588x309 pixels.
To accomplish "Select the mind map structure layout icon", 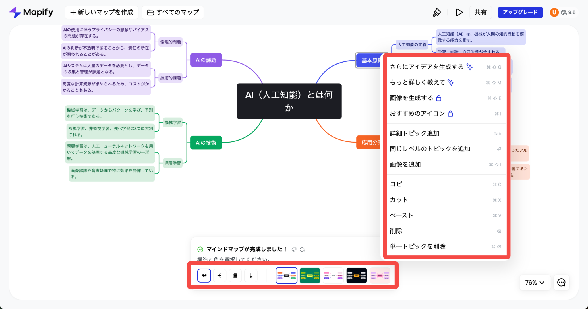I will 204,275.
